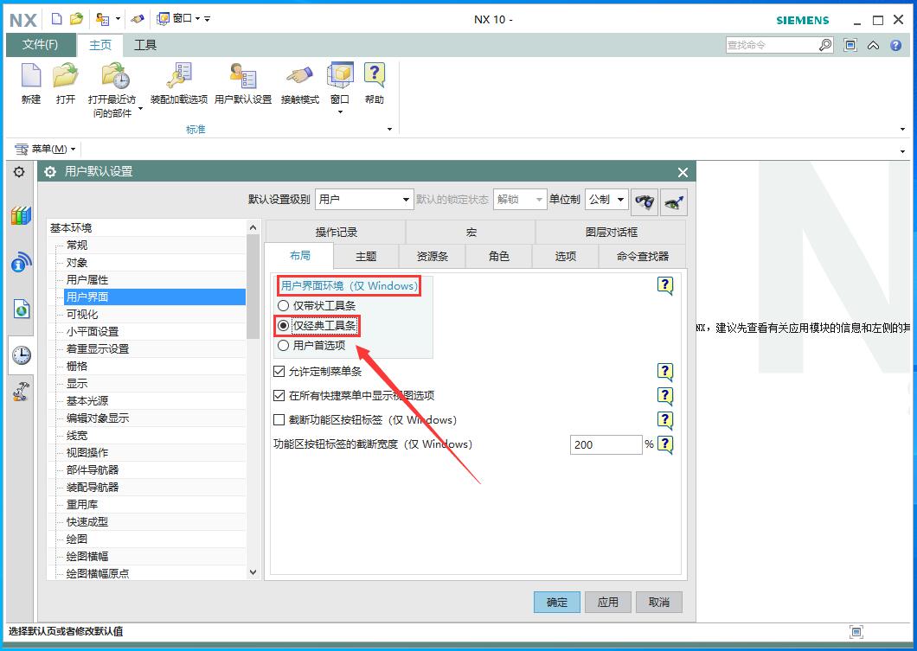Select the 仅带状工具条 radio button

point(283,305)
